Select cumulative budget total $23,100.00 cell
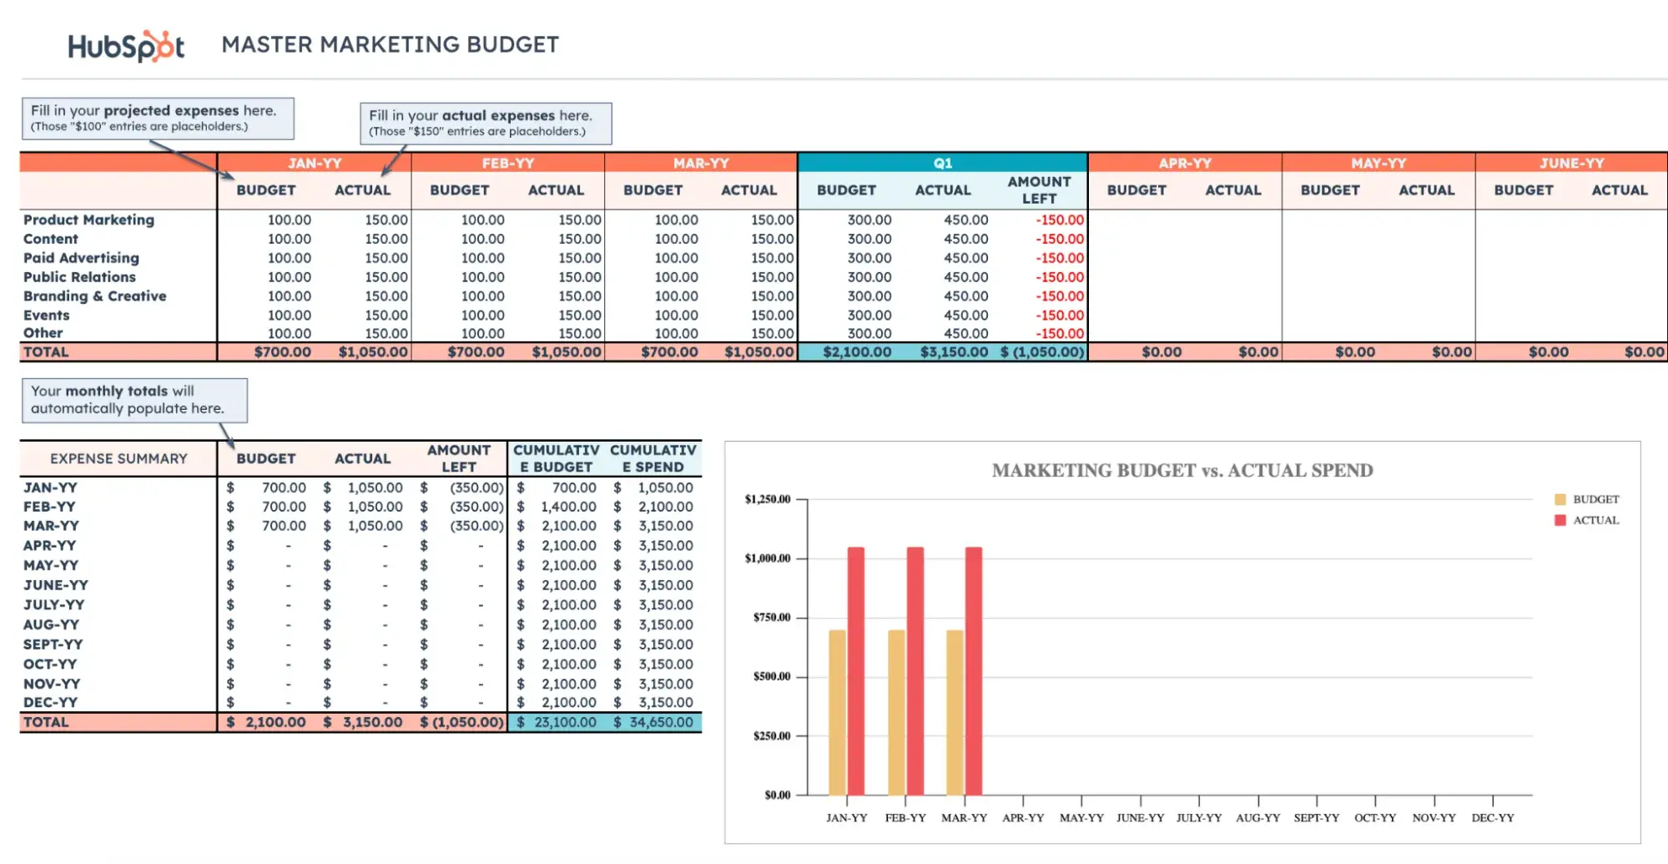This screenshot has width=1668, height=864. point(557,722)
